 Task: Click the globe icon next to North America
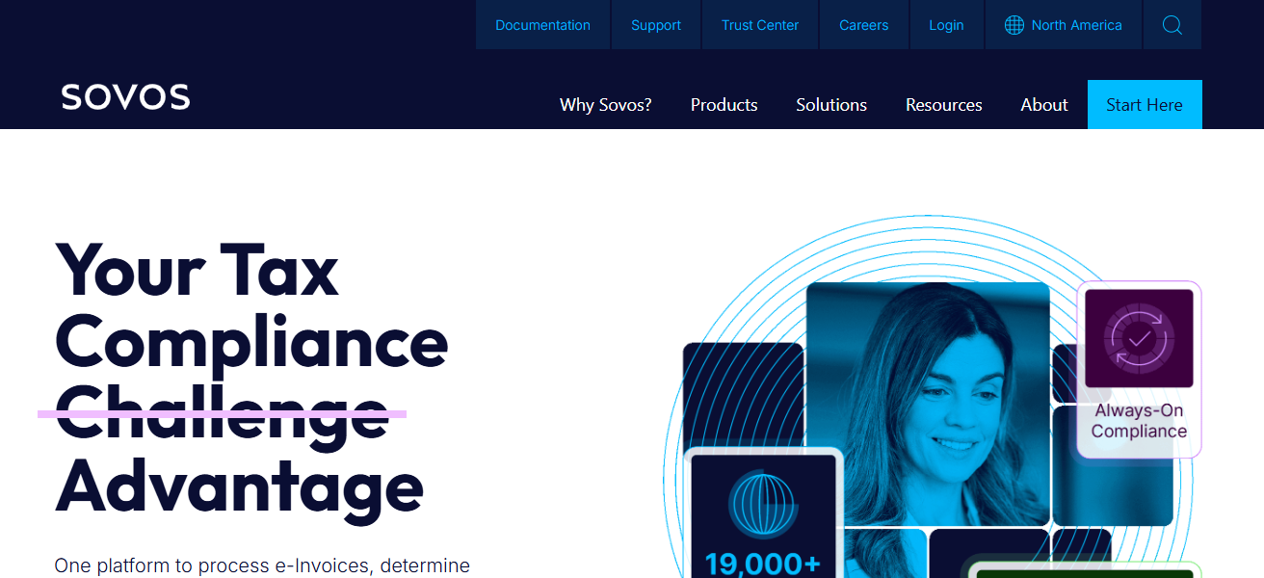tap(1014, 24)
